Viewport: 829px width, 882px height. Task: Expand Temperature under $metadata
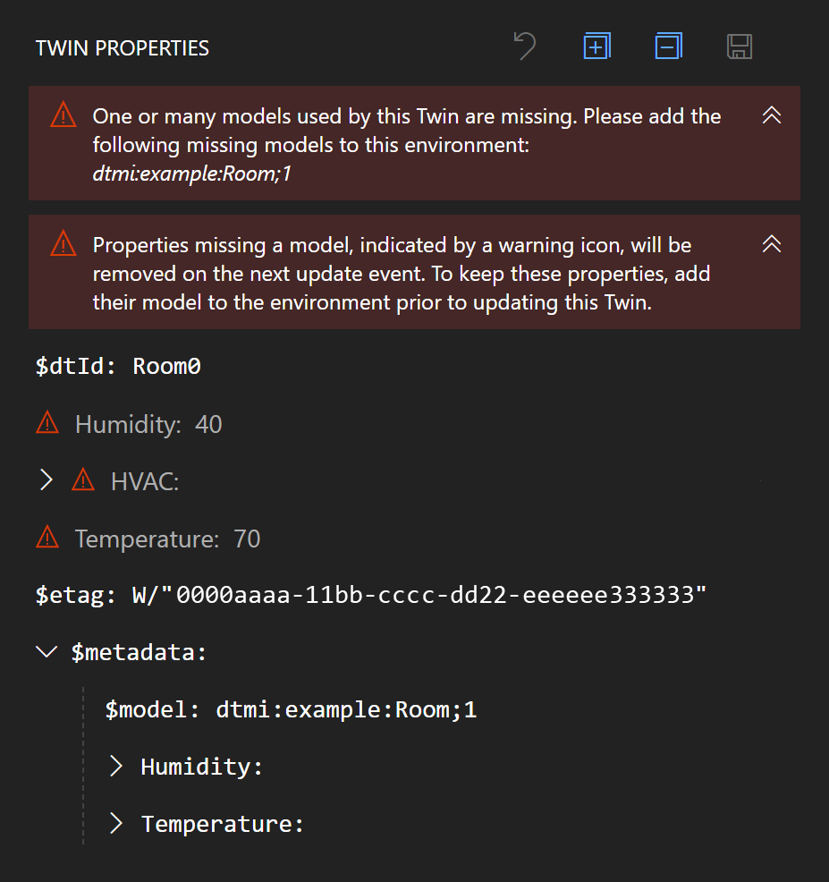(116, 823)
